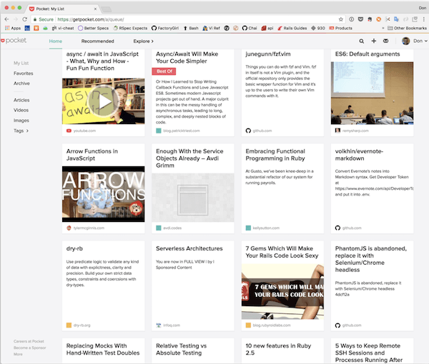The image size is (429, 364).
Task: Expand the Explore menu chevron
Action: [x=152, y=41]
